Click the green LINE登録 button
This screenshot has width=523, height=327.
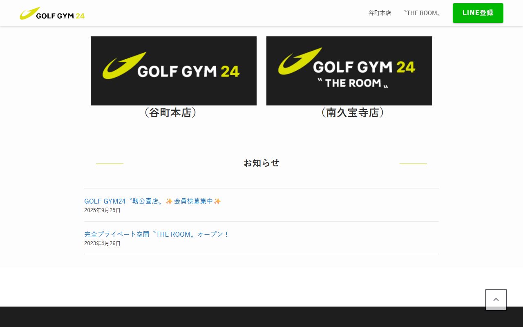tap(478, 13)
